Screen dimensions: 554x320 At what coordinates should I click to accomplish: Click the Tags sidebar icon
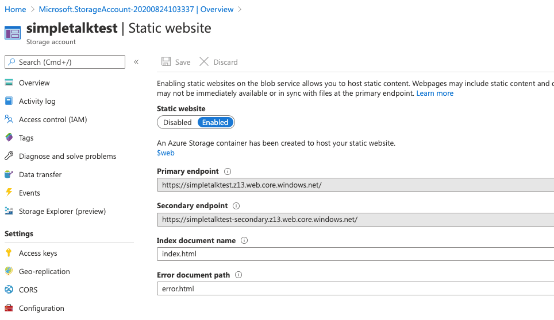pos(9,138)
